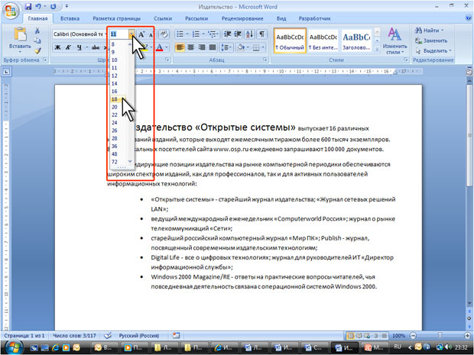Apply shading with the paint bucket icon
Viewport: 474px width, 355px height.
coord(241,47)
